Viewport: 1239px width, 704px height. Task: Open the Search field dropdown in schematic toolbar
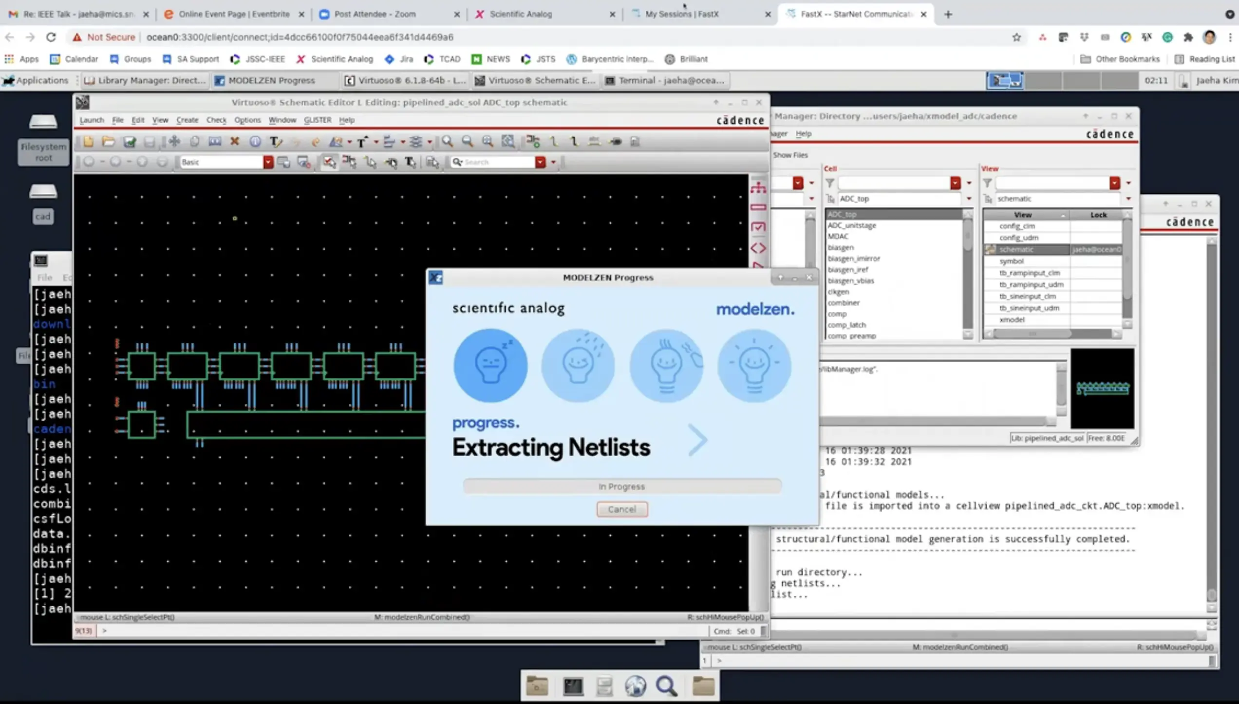coord(540,162)
